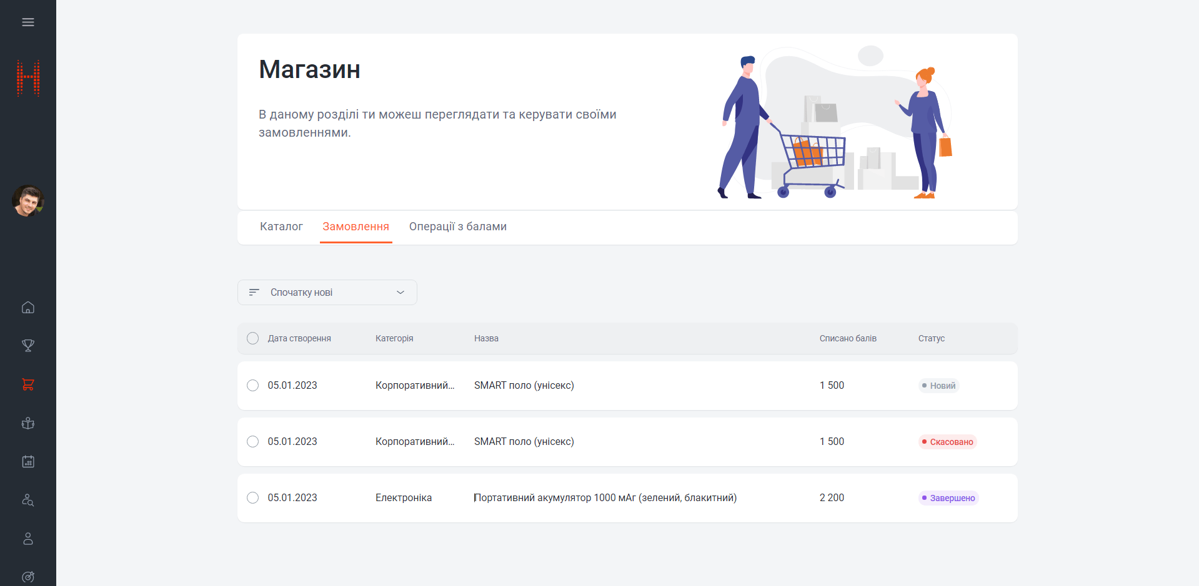This screenshot has width=1199, height=586.
Task: Open the user profile icon in sidebar
Action: (28, 539)
